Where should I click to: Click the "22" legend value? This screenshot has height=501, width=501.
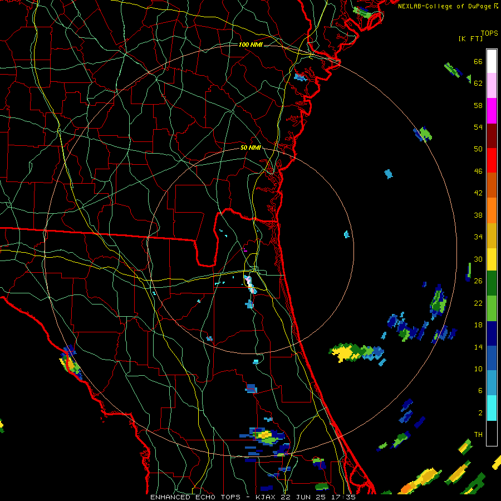478,303
